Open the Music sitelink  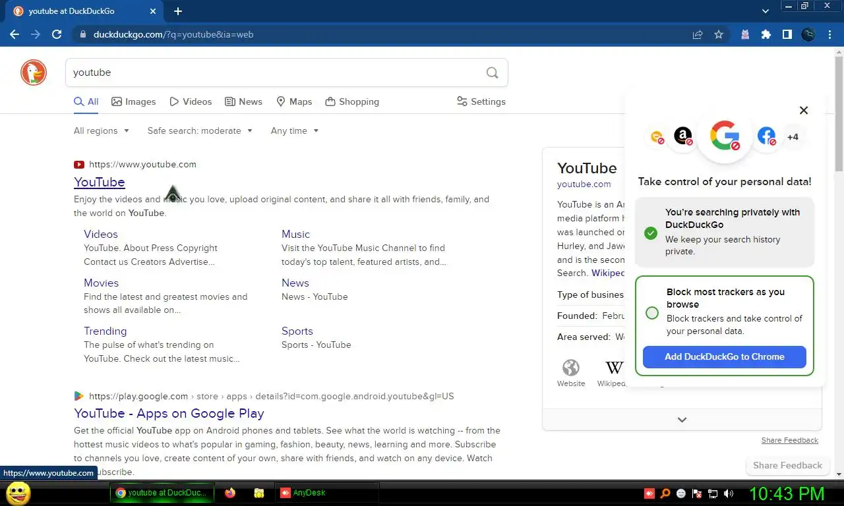tap(295, 234)
